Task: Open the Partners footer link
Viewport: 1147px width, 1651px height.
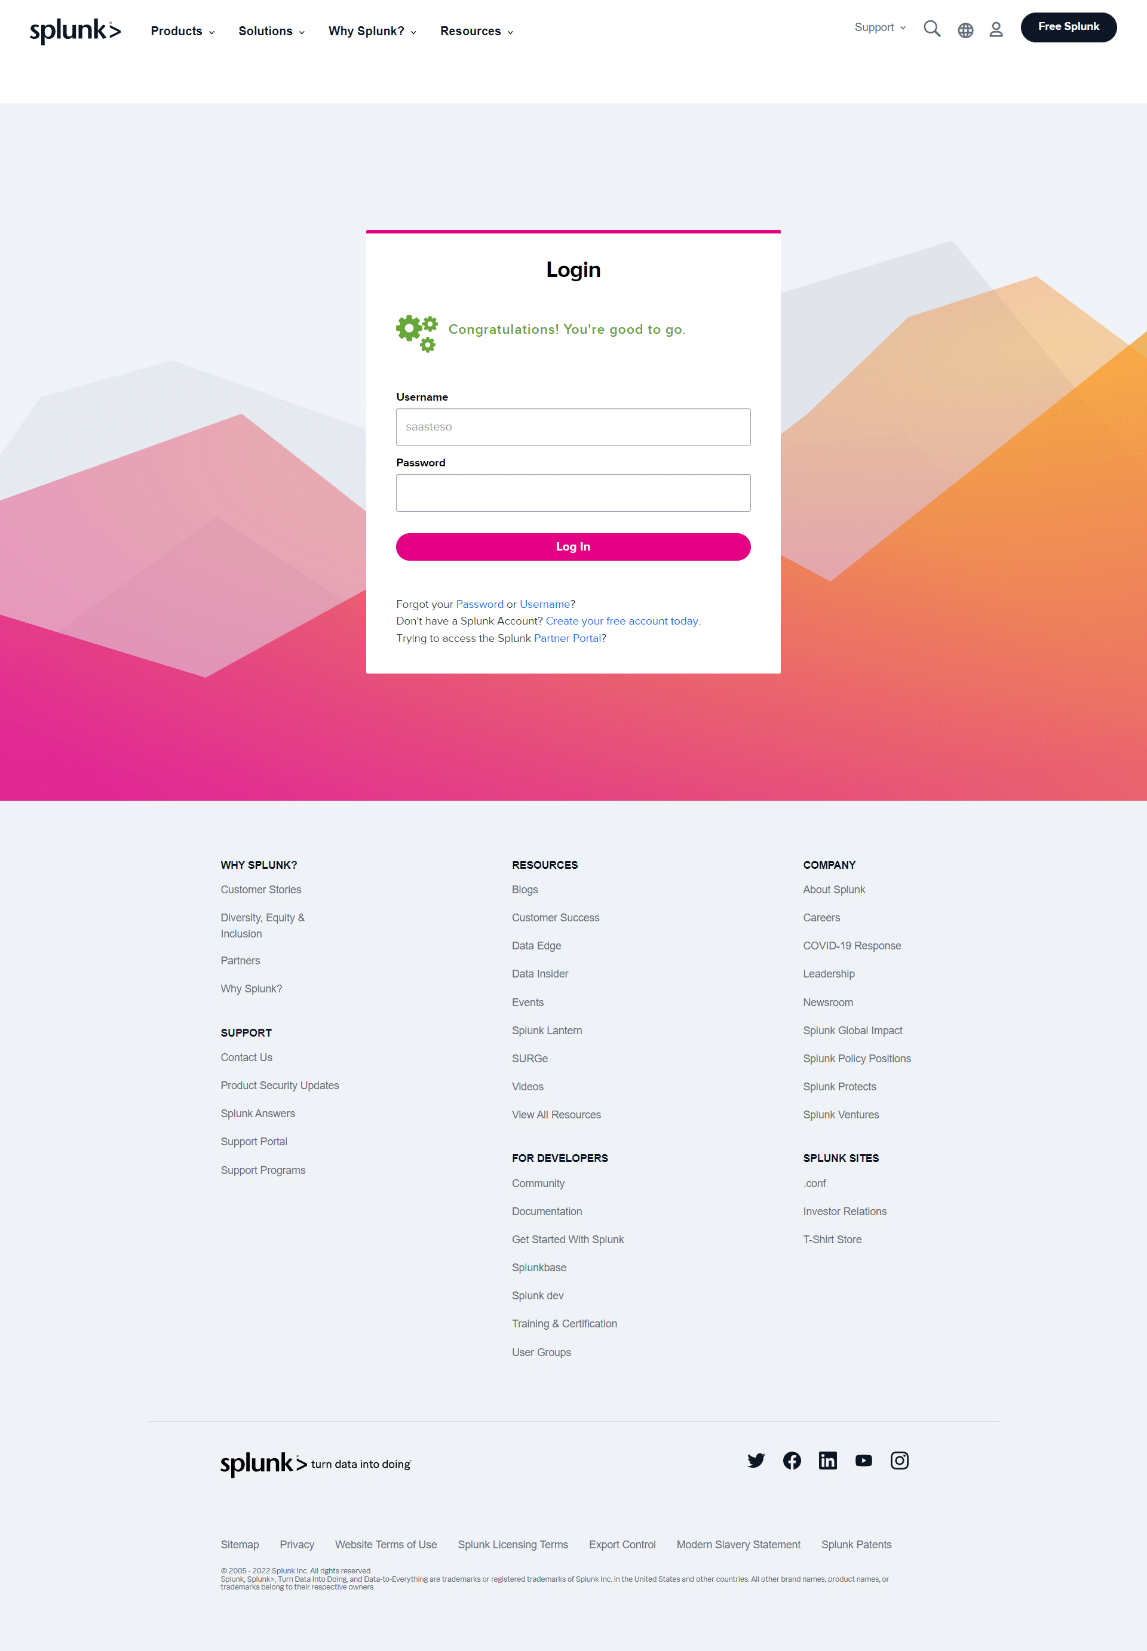Action: point(240,960)
